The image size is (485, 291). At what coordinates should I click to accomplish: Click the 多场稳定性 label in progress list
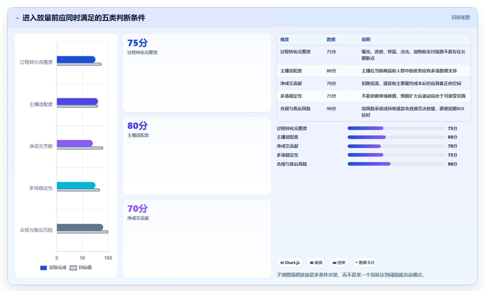tap(287, 155)
